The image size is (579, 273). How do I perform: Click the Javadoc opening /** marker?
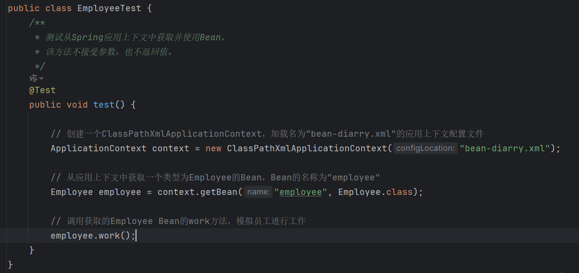click(x=37, y=23)
